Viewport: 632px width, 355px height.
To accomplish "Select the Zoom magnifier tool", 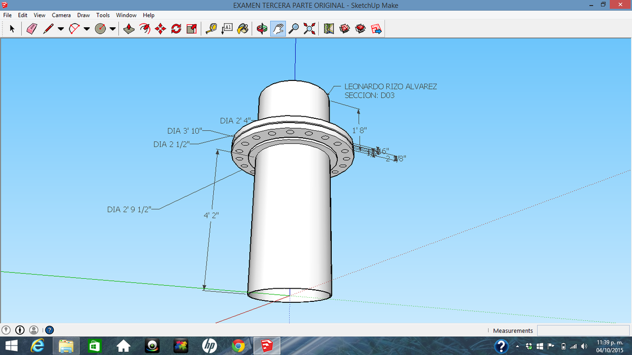I will [294, 29].
